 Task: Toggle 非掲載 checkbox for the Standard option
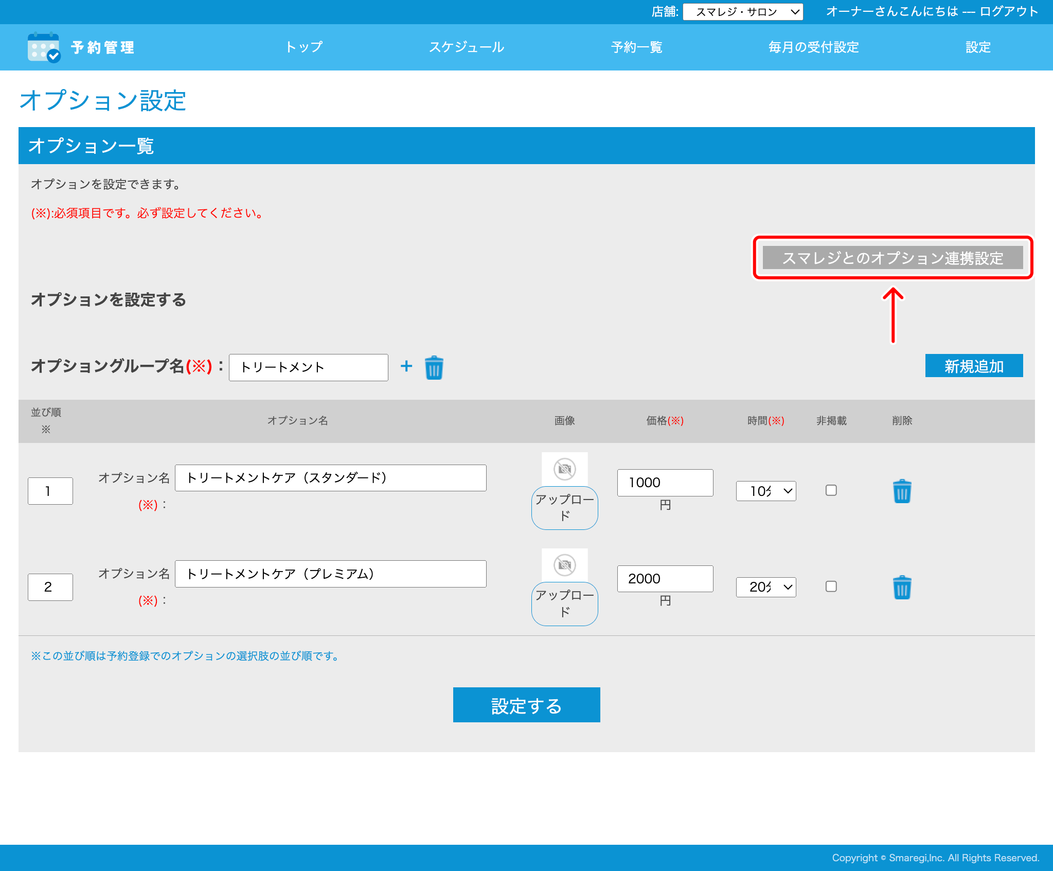[x=831, y=490]
